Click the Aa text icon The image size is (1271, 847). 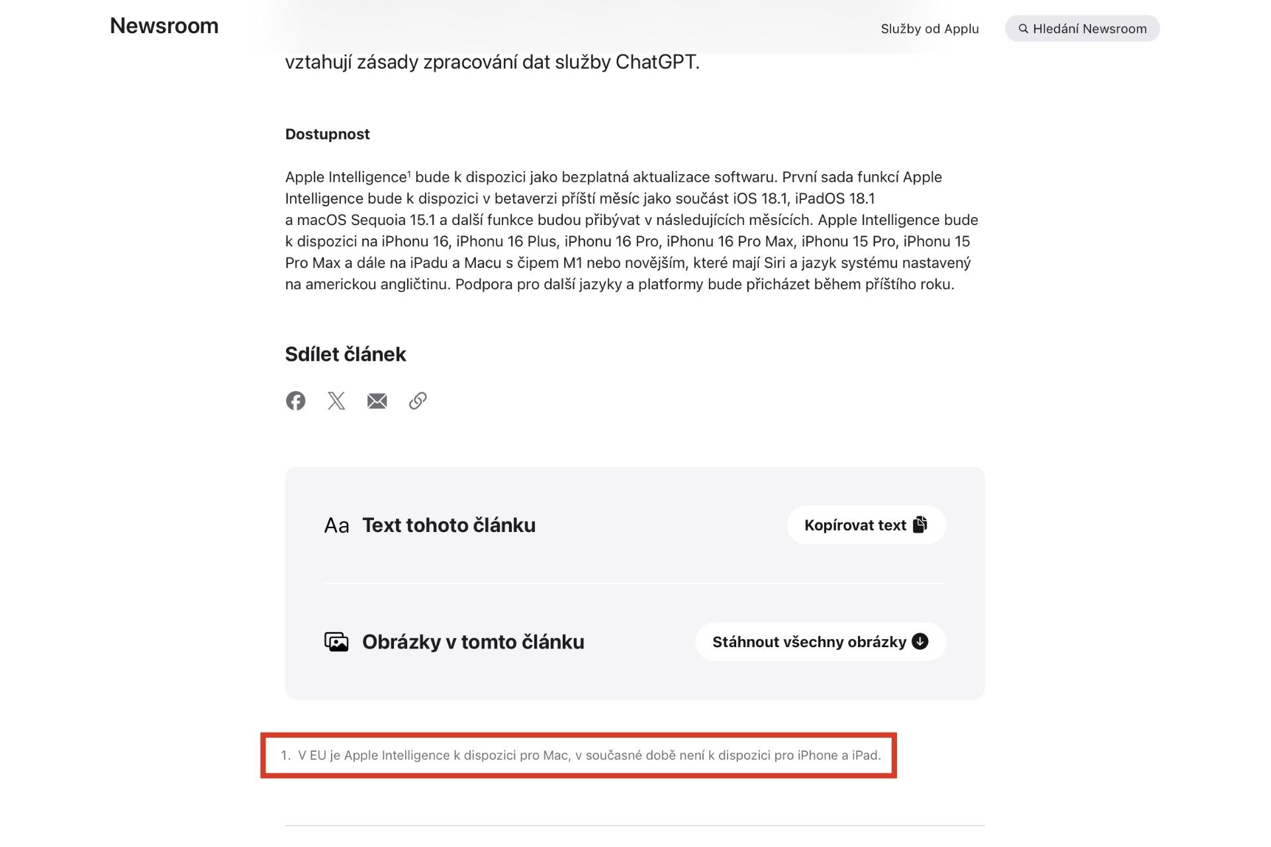[x=336, y=525]
